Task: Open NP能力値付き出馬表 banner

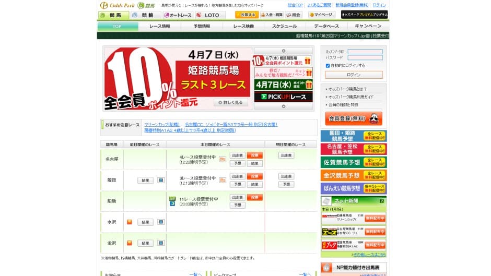Action: (x=354, y=268)
